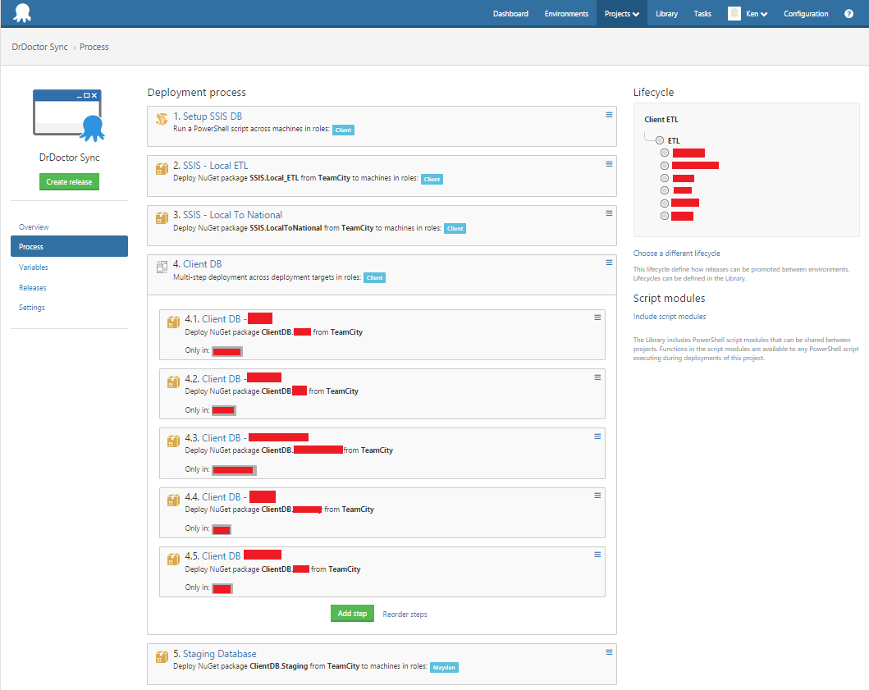Go to the Variables section in sidebar

click(x=34, y=267)
